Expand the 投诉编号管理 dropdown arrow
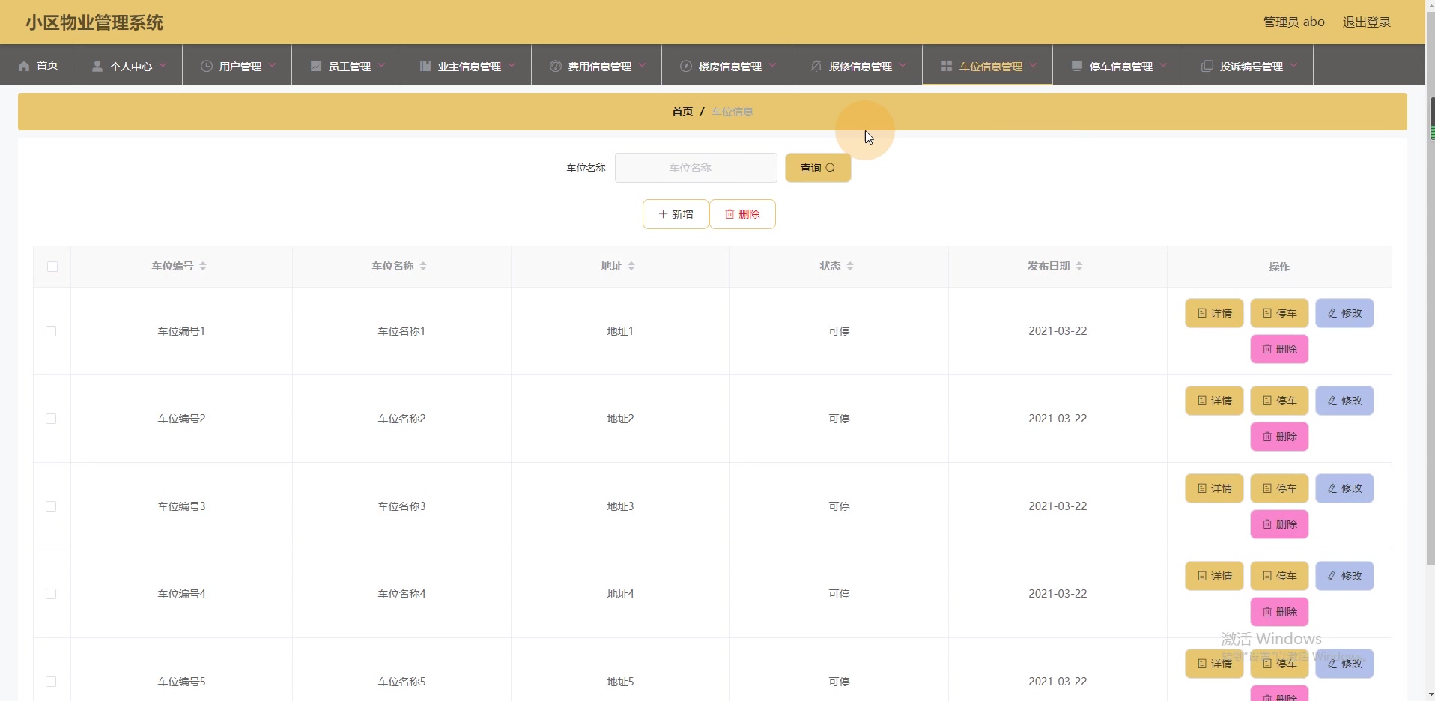Viewport: 1435px width, 701px height. [1293, 65]
